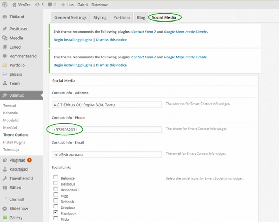Open Meedia library in sidebar
Image resolution: width=279 pixels, height=222 pixels.
point(16,38)
